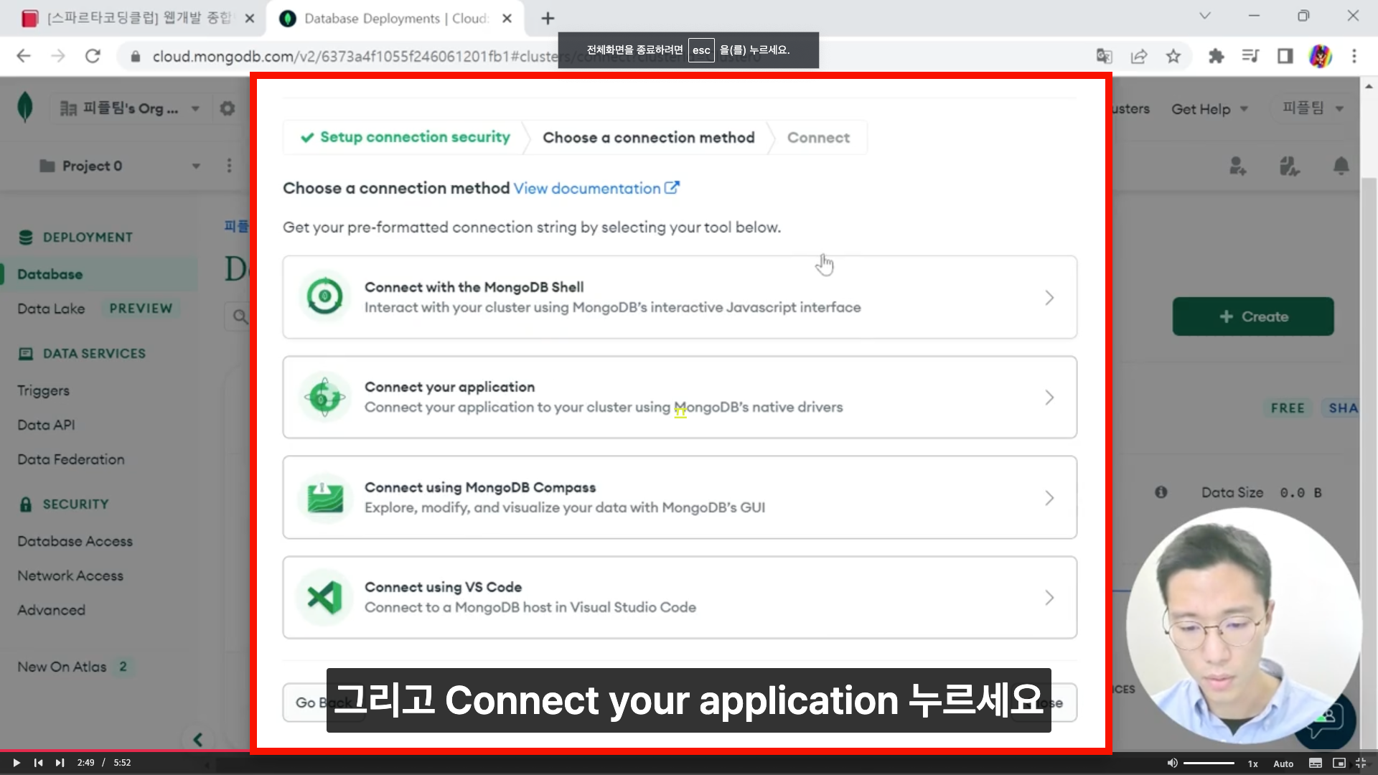Viewport: 1378px width, 775px height.
Task: Open Advanced in sidebar
Action: 51,610
